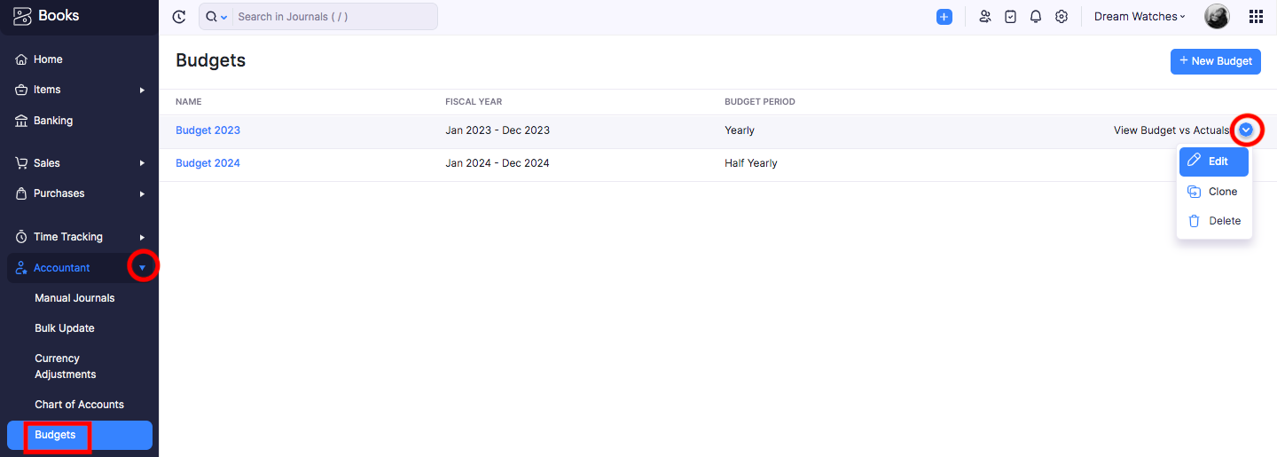Open the apps grid icon

click(x=1256, y=17)
